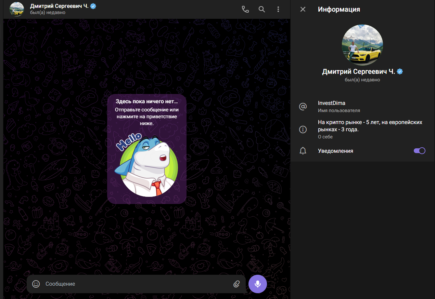Image resolution: width=435 pixels, height=299 pixels.
Task: Copy the InvestDima username
Action: pyautogui.click(x=332, y=103)
